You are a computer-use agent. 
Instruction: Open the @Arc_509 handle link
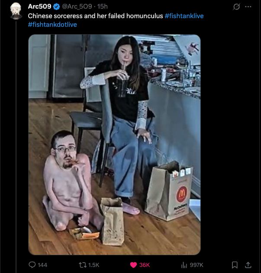77,6
